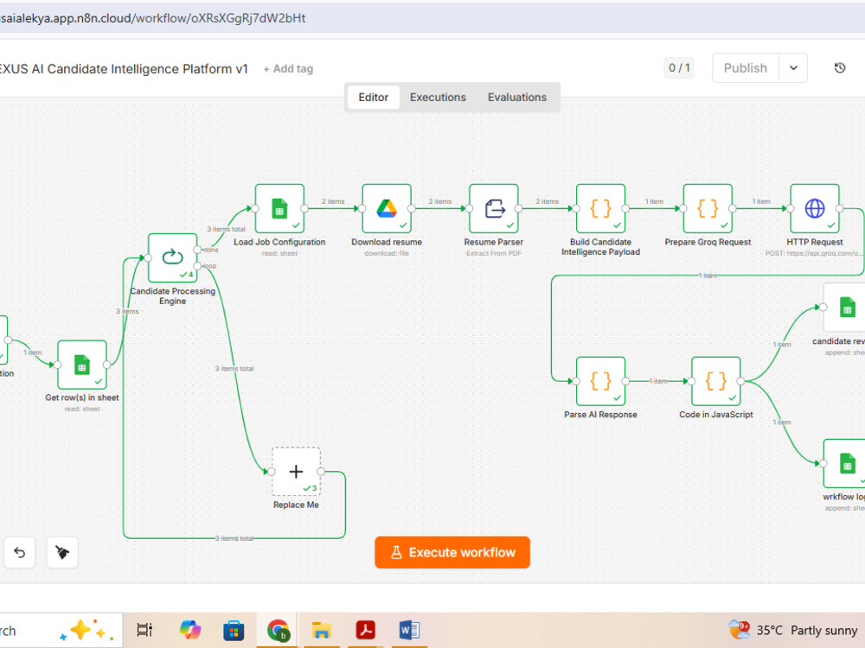Open the wrkflow log sheets node

[x=844, y=463]
